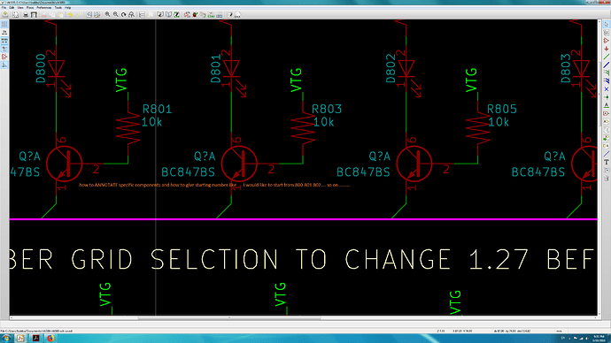611x343 pixels.
Task: Open the Place menu
Action: click(x=30, y=7)
